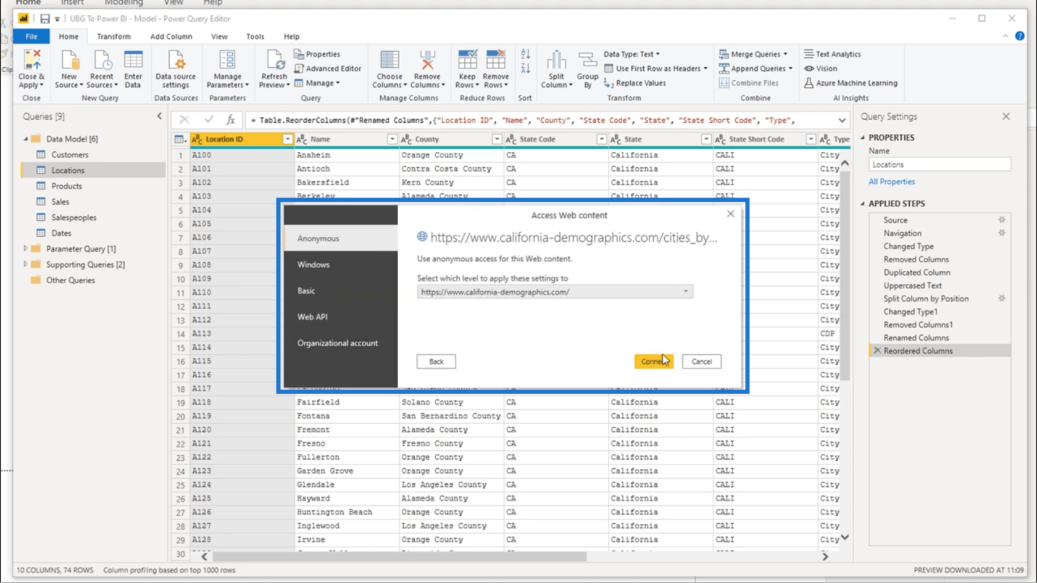1037x583 pixels.
Task: Open the County column filter dropdown
Action: pyautogui.click(x=496, y=139)
